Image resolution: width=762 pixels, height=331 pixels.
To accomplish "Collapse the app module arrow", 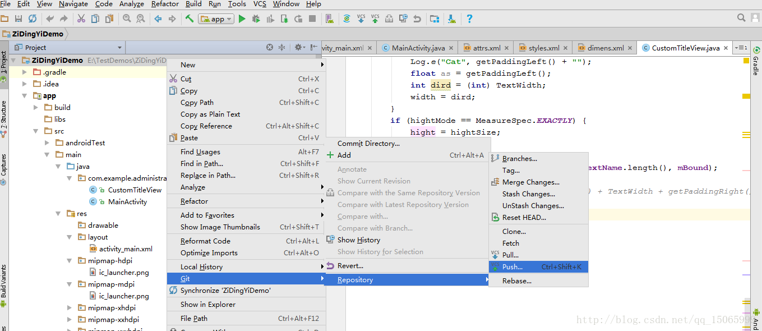I will point(25,95).
